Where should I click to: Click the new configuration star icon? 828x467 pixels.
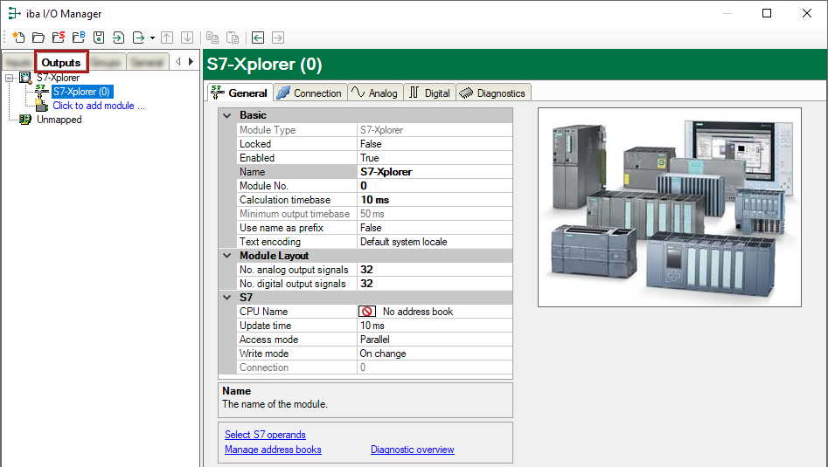pyautogui.click(x=19, y=38)
